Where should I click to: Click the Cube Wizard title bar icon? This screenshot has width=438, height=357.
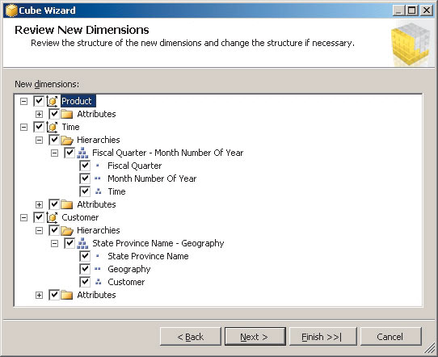click(x=11, y=10)
